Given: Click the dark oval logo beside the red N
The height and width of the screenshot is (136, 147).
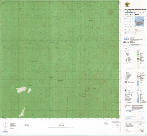Looking at the screenshot, I should coord(125,42).
